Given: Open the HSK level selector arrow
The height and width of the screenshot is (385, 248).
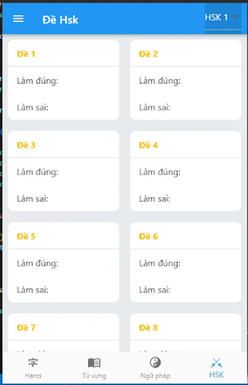Looking at the screenshot, I should 235,17.
